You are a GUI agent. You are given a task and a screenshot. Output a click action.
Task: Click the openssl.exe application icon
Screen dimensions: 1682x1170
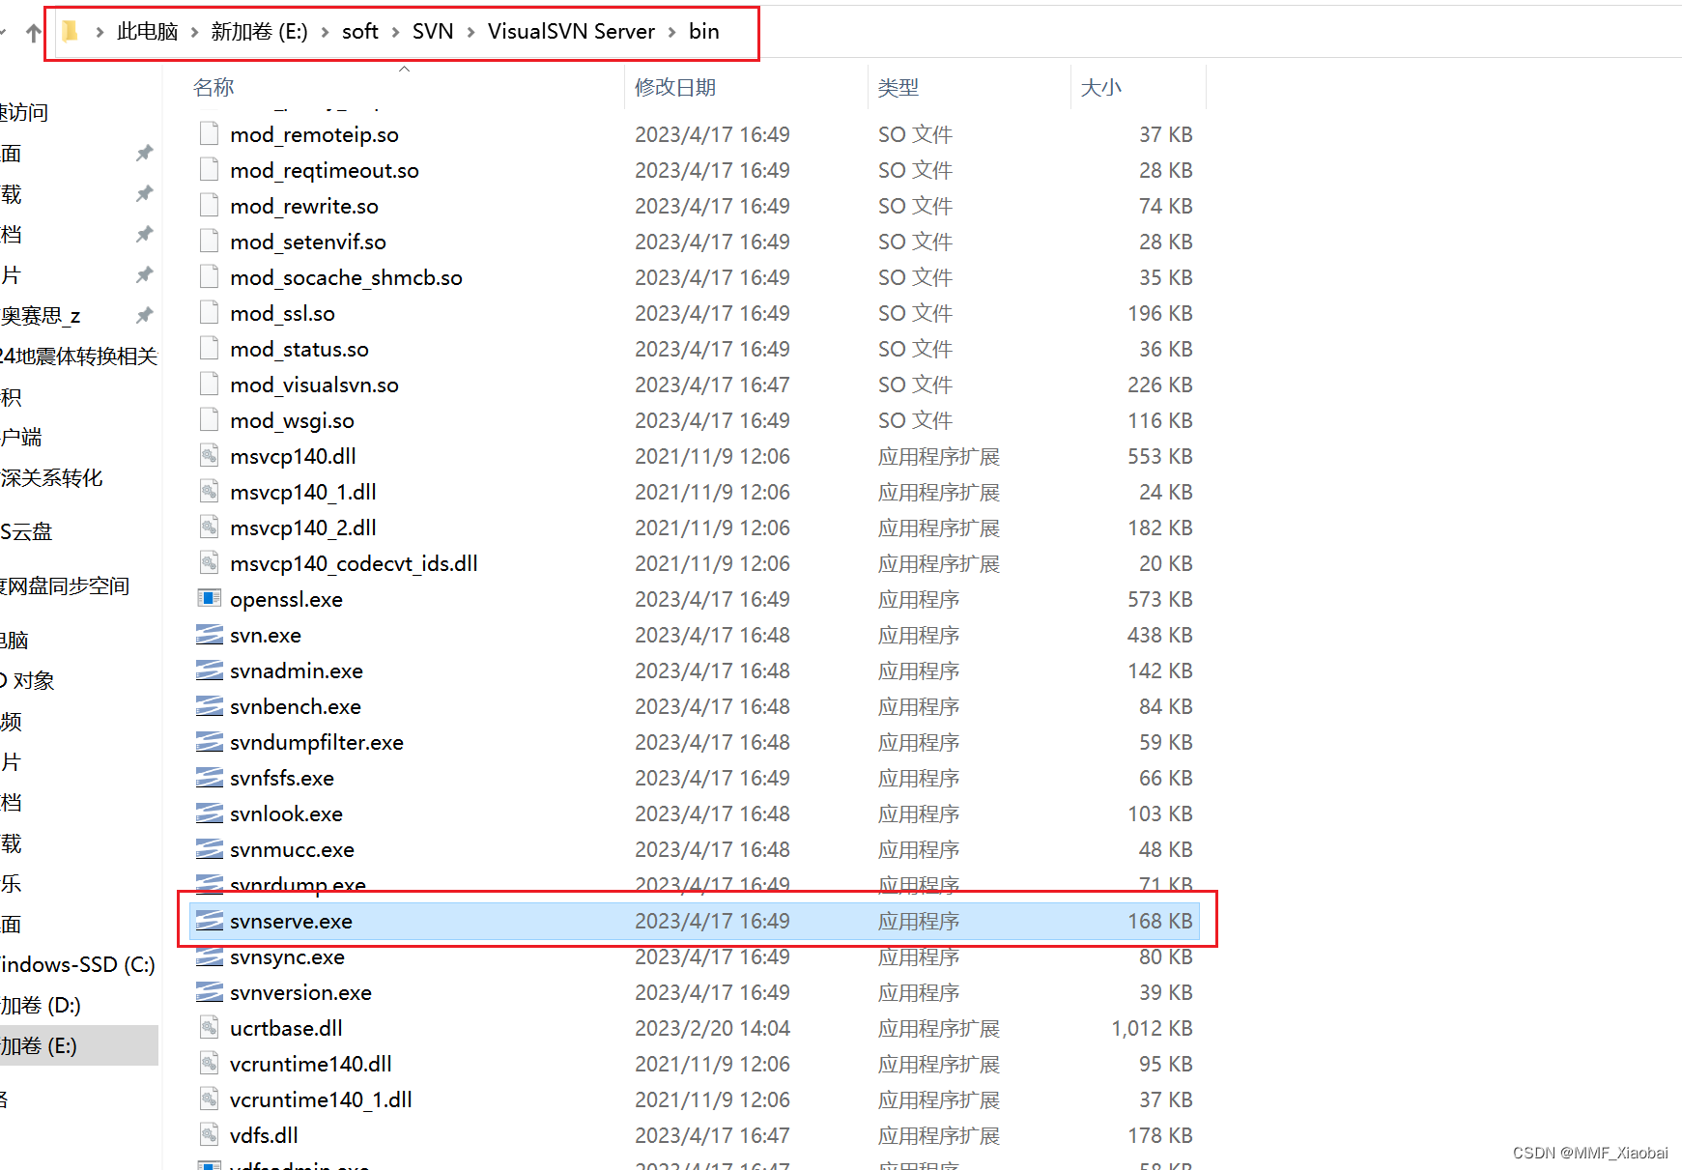[x=210, y=599]
